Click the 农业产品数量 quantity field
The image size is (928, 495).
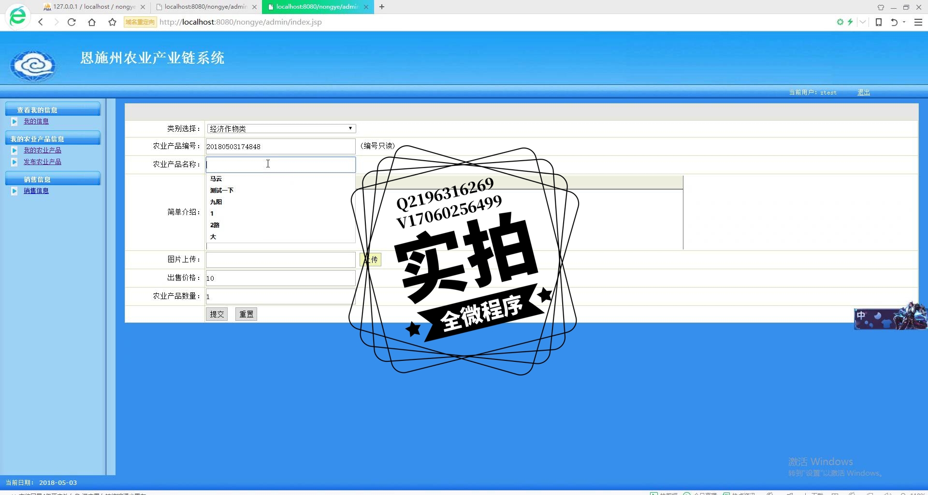pos(280,296)
